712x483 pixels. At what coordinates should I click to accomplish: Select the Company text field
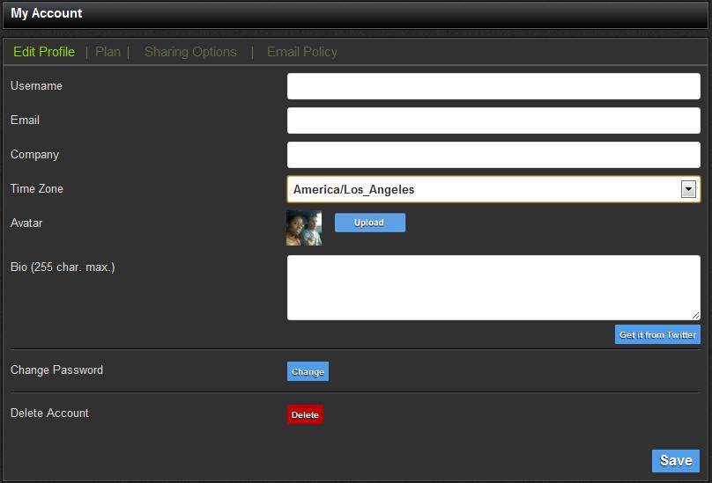pyautogui.click(x=493, y=155)
